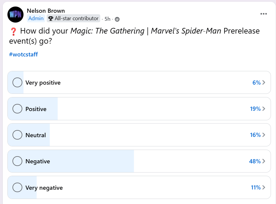The height and width of the screenshot is (204, 276).
Task: Click the red question mark emoji
Action: pyautogui.click(x=13, y=31)
